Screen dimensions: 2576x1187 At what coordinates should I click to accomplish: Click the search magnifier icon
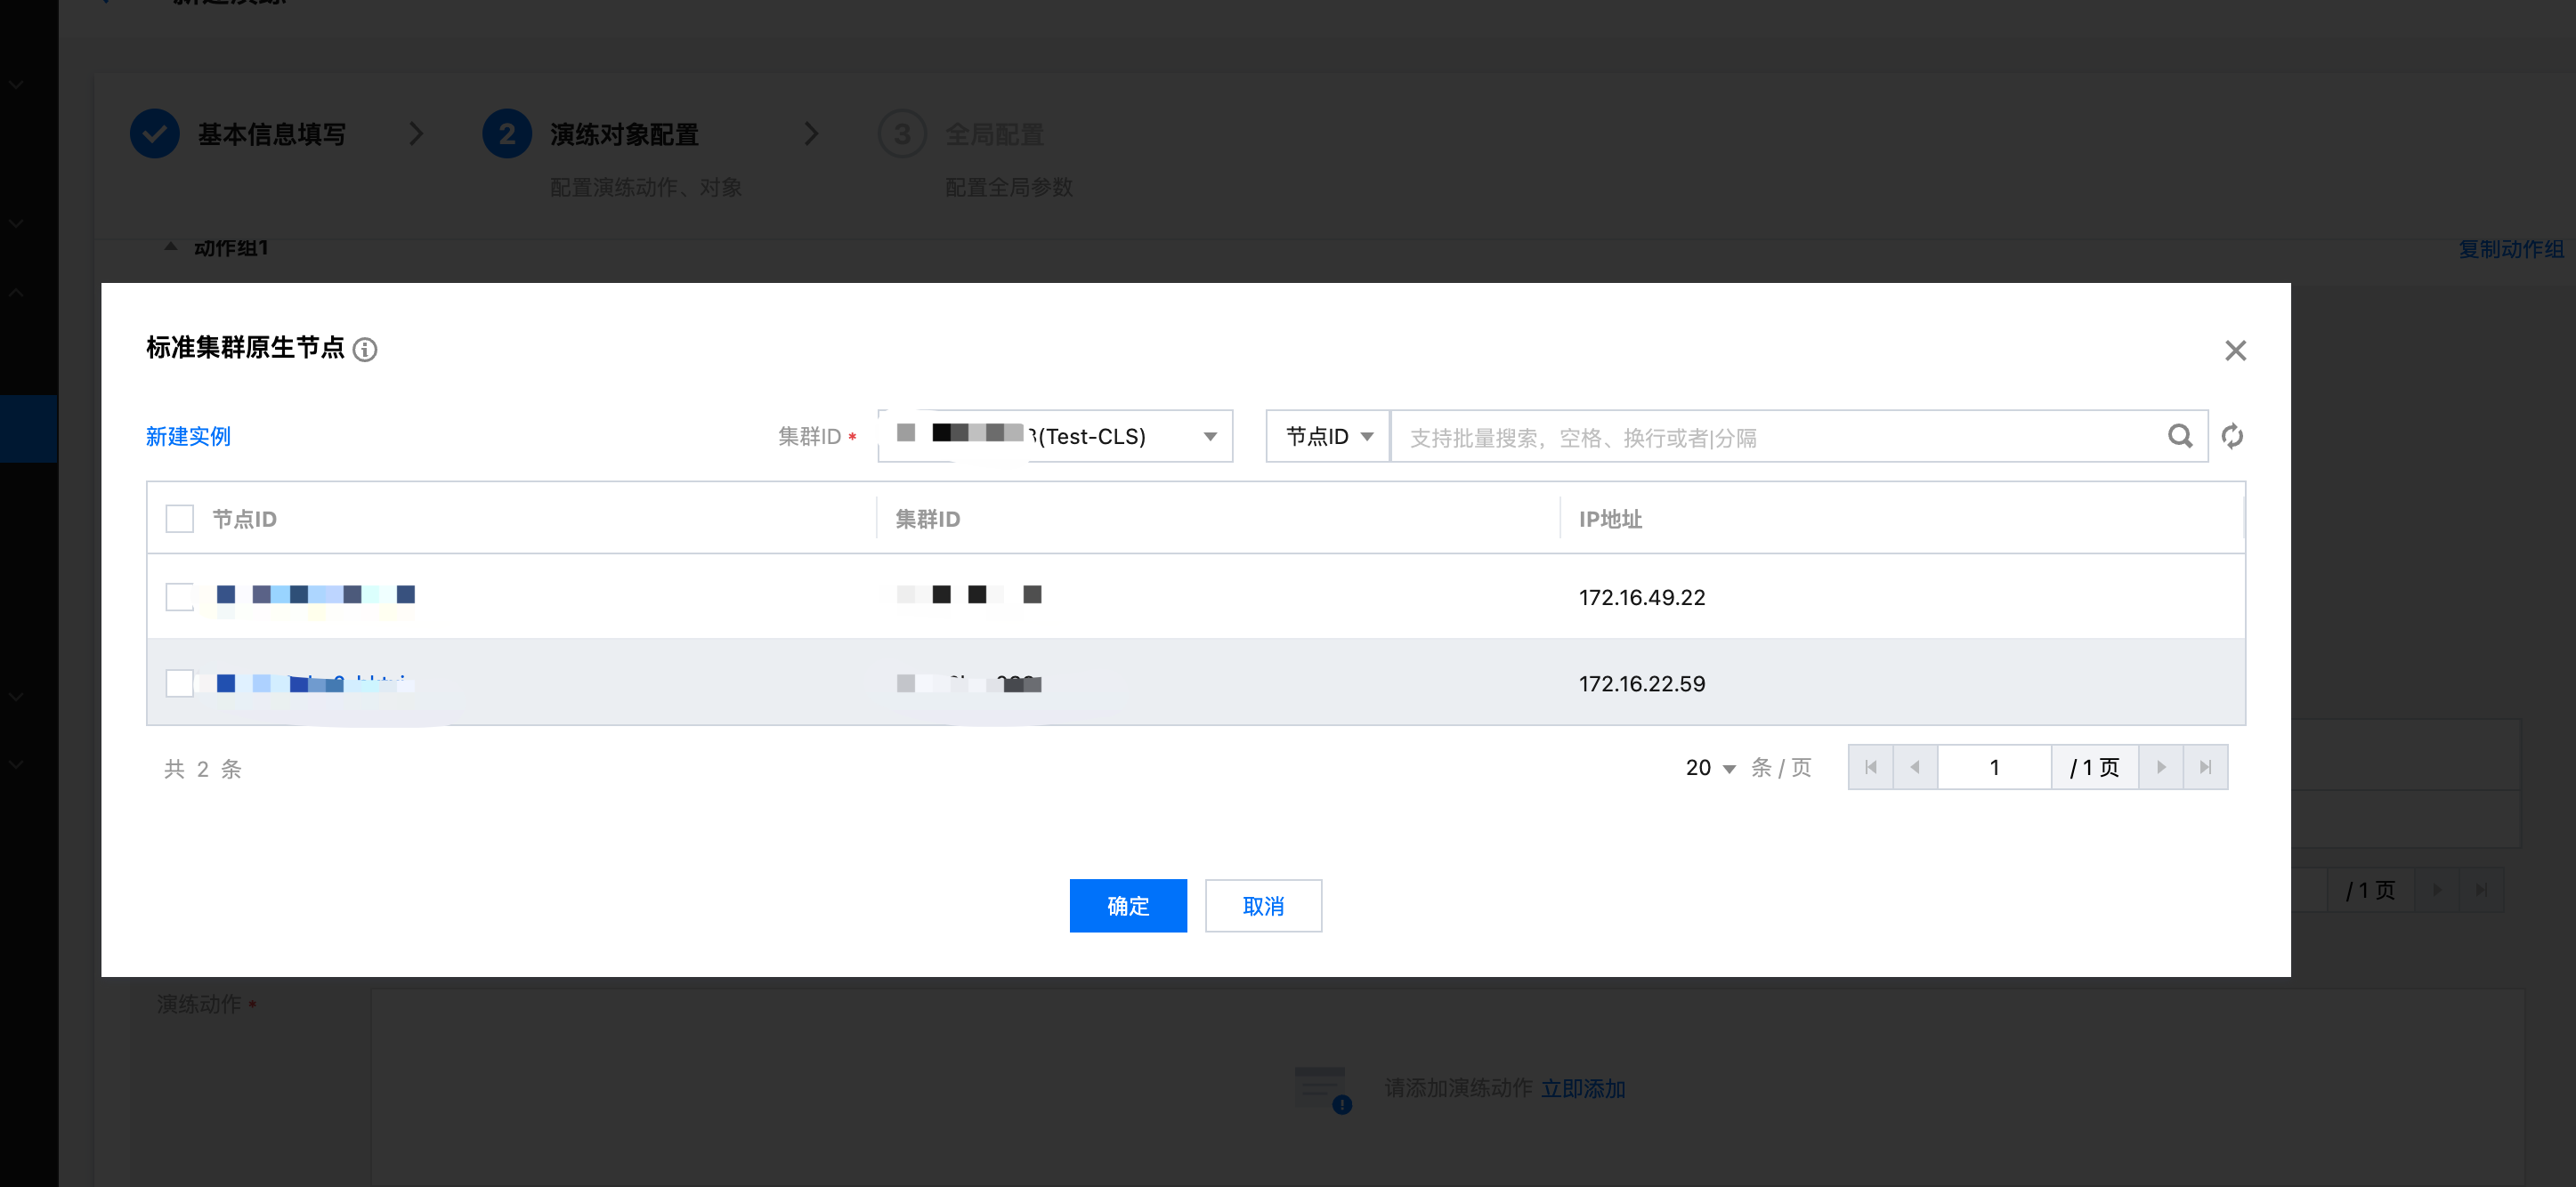(2179, 436)
